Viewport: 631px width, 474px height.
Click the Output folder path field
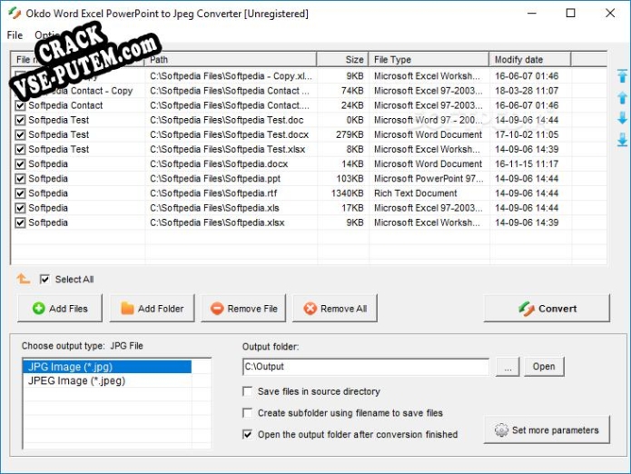pyautogui.click(x=366, y=367)
